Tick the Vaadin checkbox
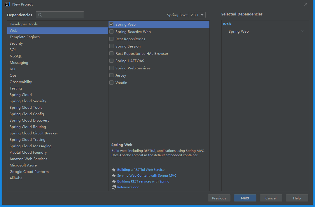 111,83
